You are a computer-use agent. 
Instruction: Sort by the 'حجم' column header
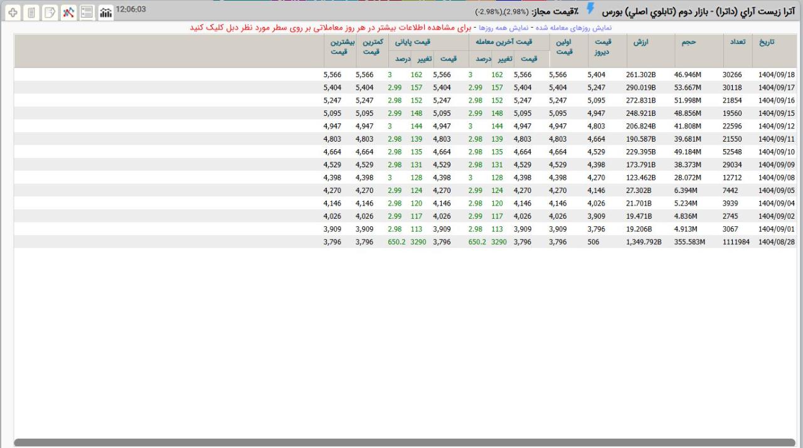point(689,42)
